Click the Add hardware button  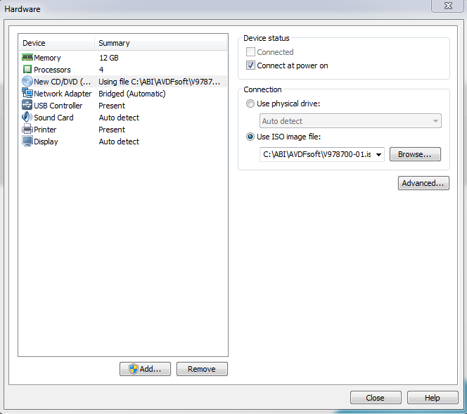[145, 369]
